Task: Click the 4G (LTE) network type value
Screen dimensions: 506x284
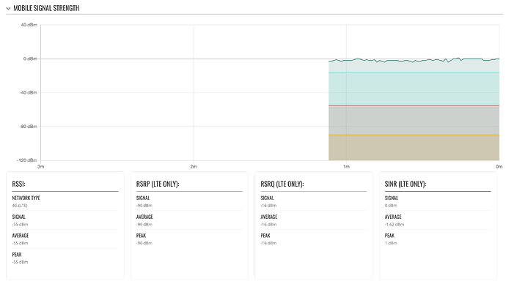Action: tap(20, 206)
